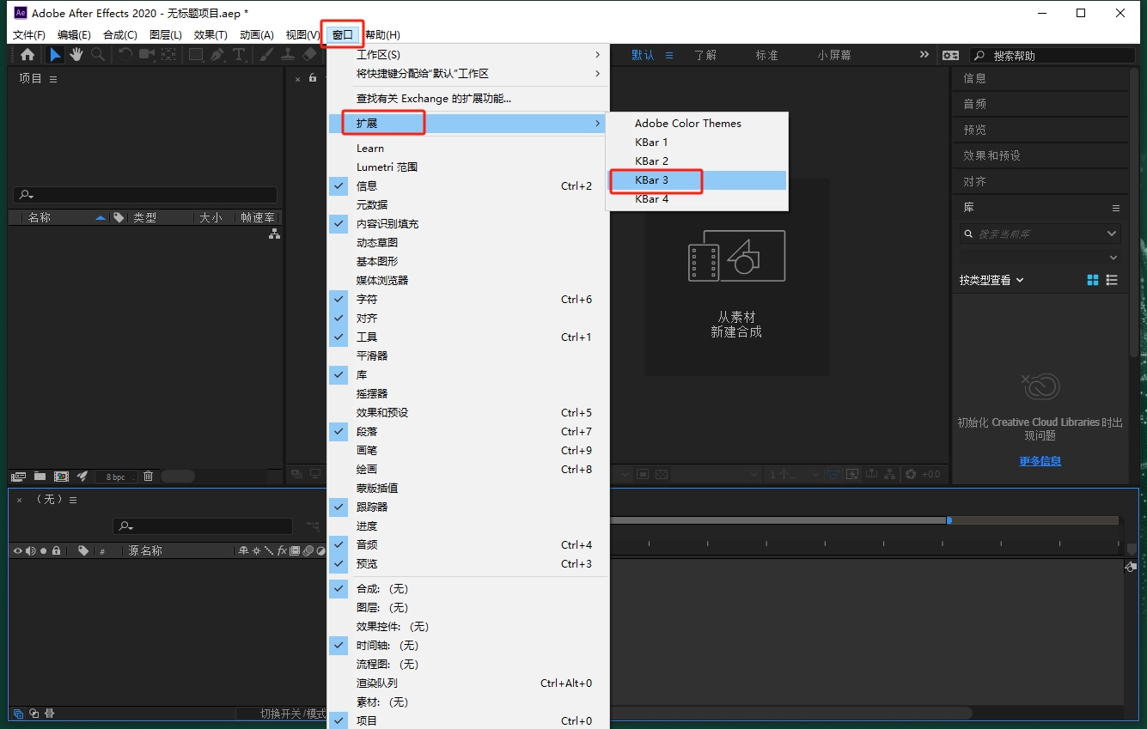Click the fx effects switch column header
The width and height of the screenshot is (1147, 729).
point(282,550)
